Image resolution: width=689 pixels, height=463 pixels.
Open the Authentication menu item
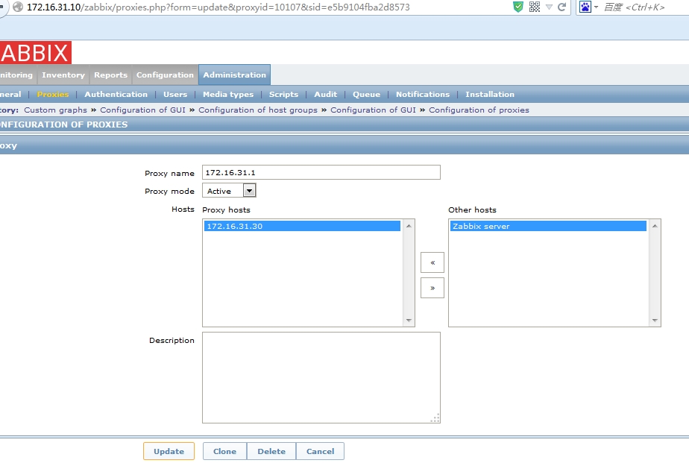(x=116, y=95)
